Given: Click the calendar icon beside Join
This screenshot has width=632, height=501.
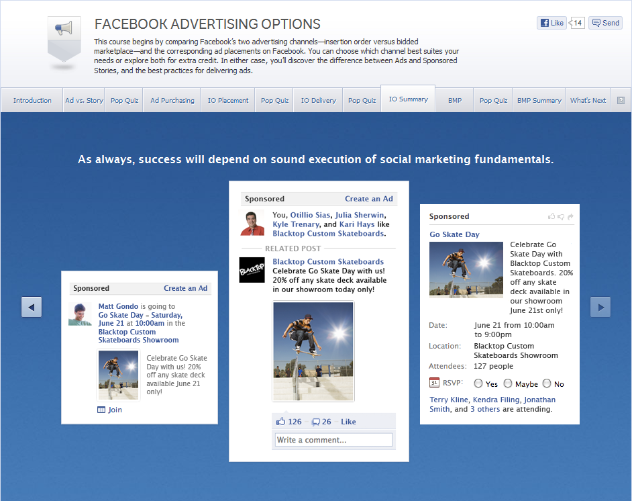Looking at the screenshot, I should pos(101,410).
